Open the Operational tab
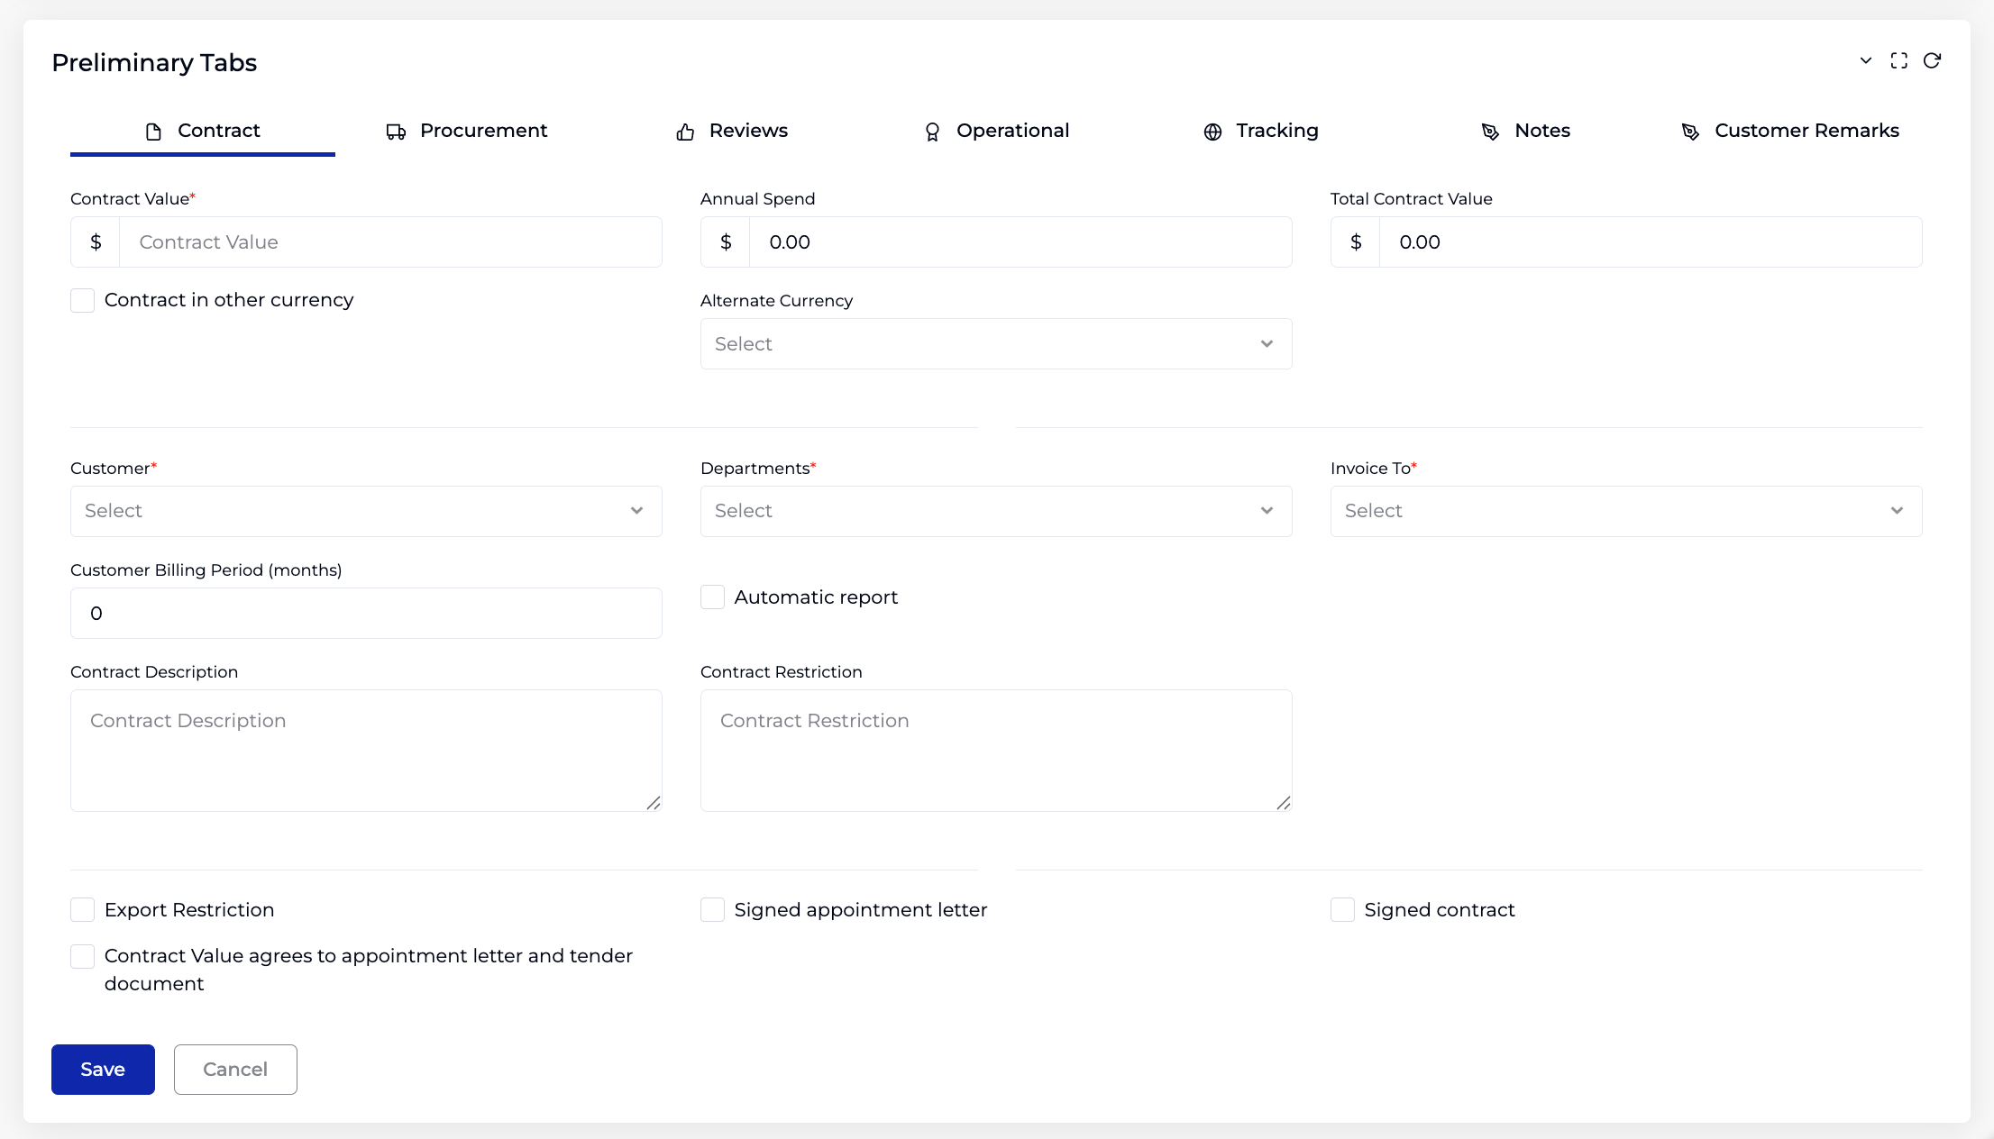 pyautogui.click(x=996, y=131)
